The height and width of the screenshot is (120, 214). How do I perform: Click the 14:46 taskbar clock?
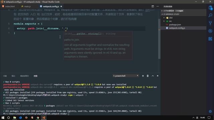point(202,118)
